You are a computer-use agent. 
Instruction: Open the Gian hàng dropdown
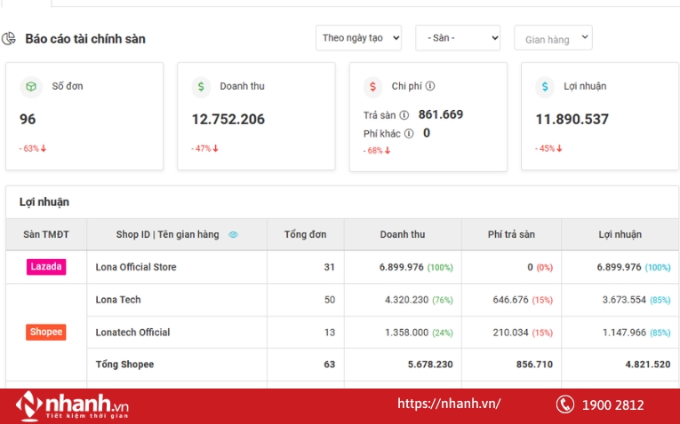point(554,38)
